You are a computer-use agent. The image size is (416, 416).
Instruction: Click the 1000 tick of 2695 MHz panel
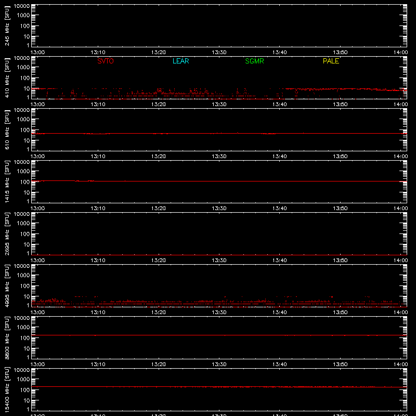click(x=23, y=224)
